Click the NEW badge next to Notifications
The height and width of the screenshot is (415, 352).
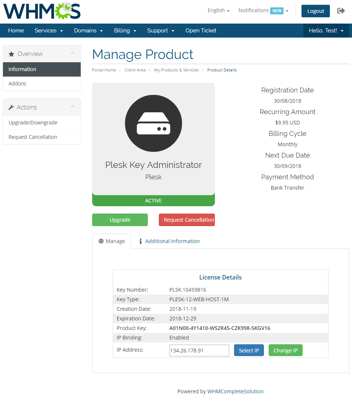point(277,11)
